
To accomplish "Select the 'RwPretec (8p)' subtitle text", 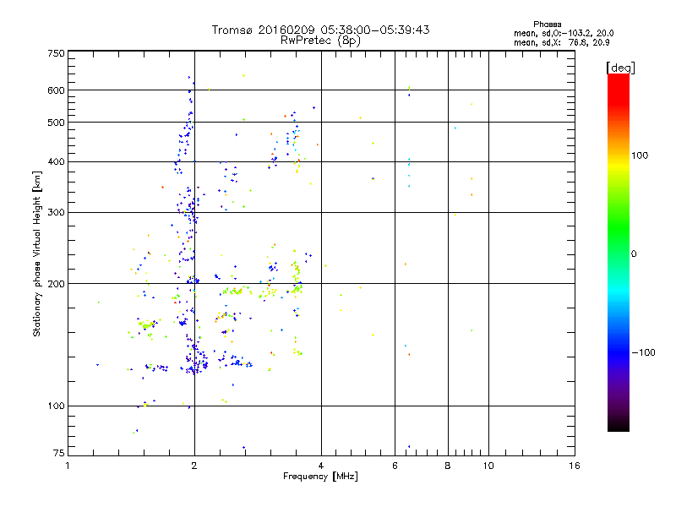I will [x=320, y=41].
